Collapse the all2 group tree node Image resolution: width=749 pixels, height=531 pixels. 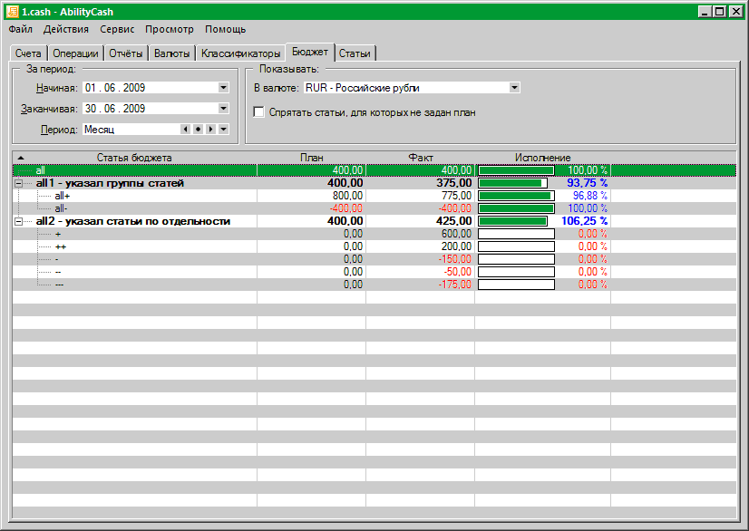coord(19,221)
